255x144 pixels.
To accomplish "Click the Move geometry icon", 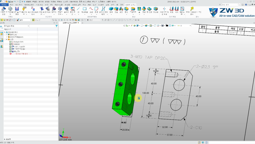I will [x=171, y=9].
